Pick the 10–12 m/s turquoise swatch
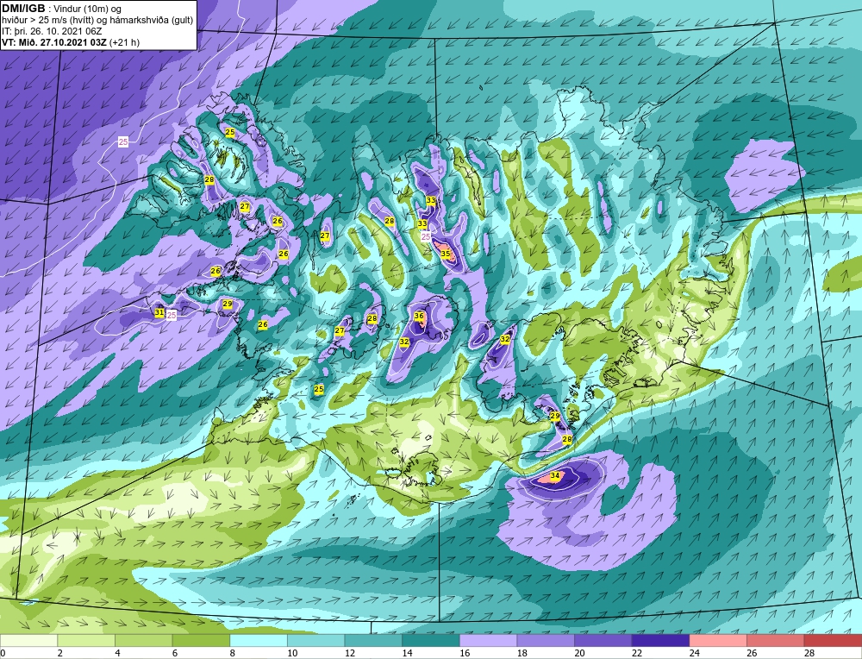 click(315, 640)
